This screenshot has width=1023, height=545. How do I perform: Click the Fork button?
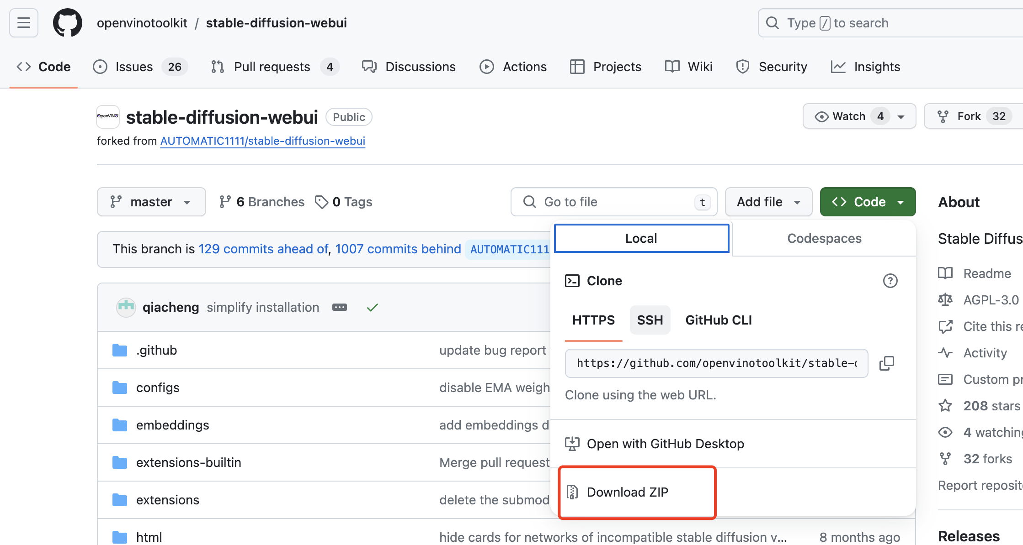tap(973, 116)
